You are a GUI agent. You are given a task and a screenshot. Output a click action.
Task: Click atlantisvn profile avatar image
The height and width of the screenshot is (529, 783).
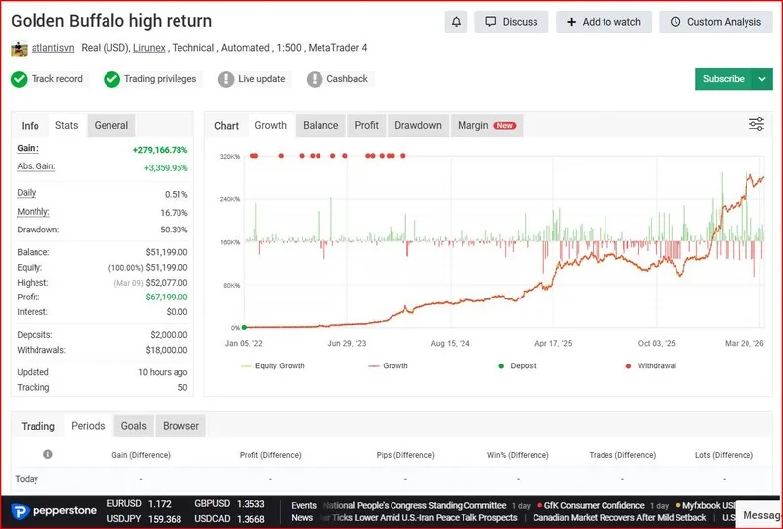[19, 49]
